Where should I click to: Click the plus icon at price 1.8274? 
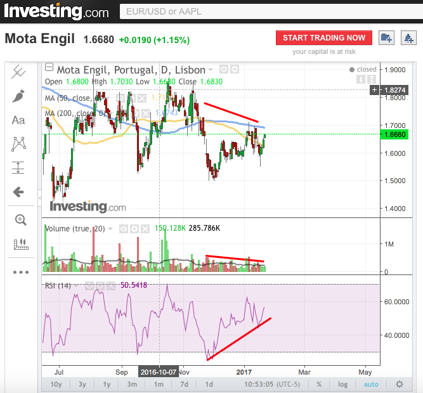(374, 90)
